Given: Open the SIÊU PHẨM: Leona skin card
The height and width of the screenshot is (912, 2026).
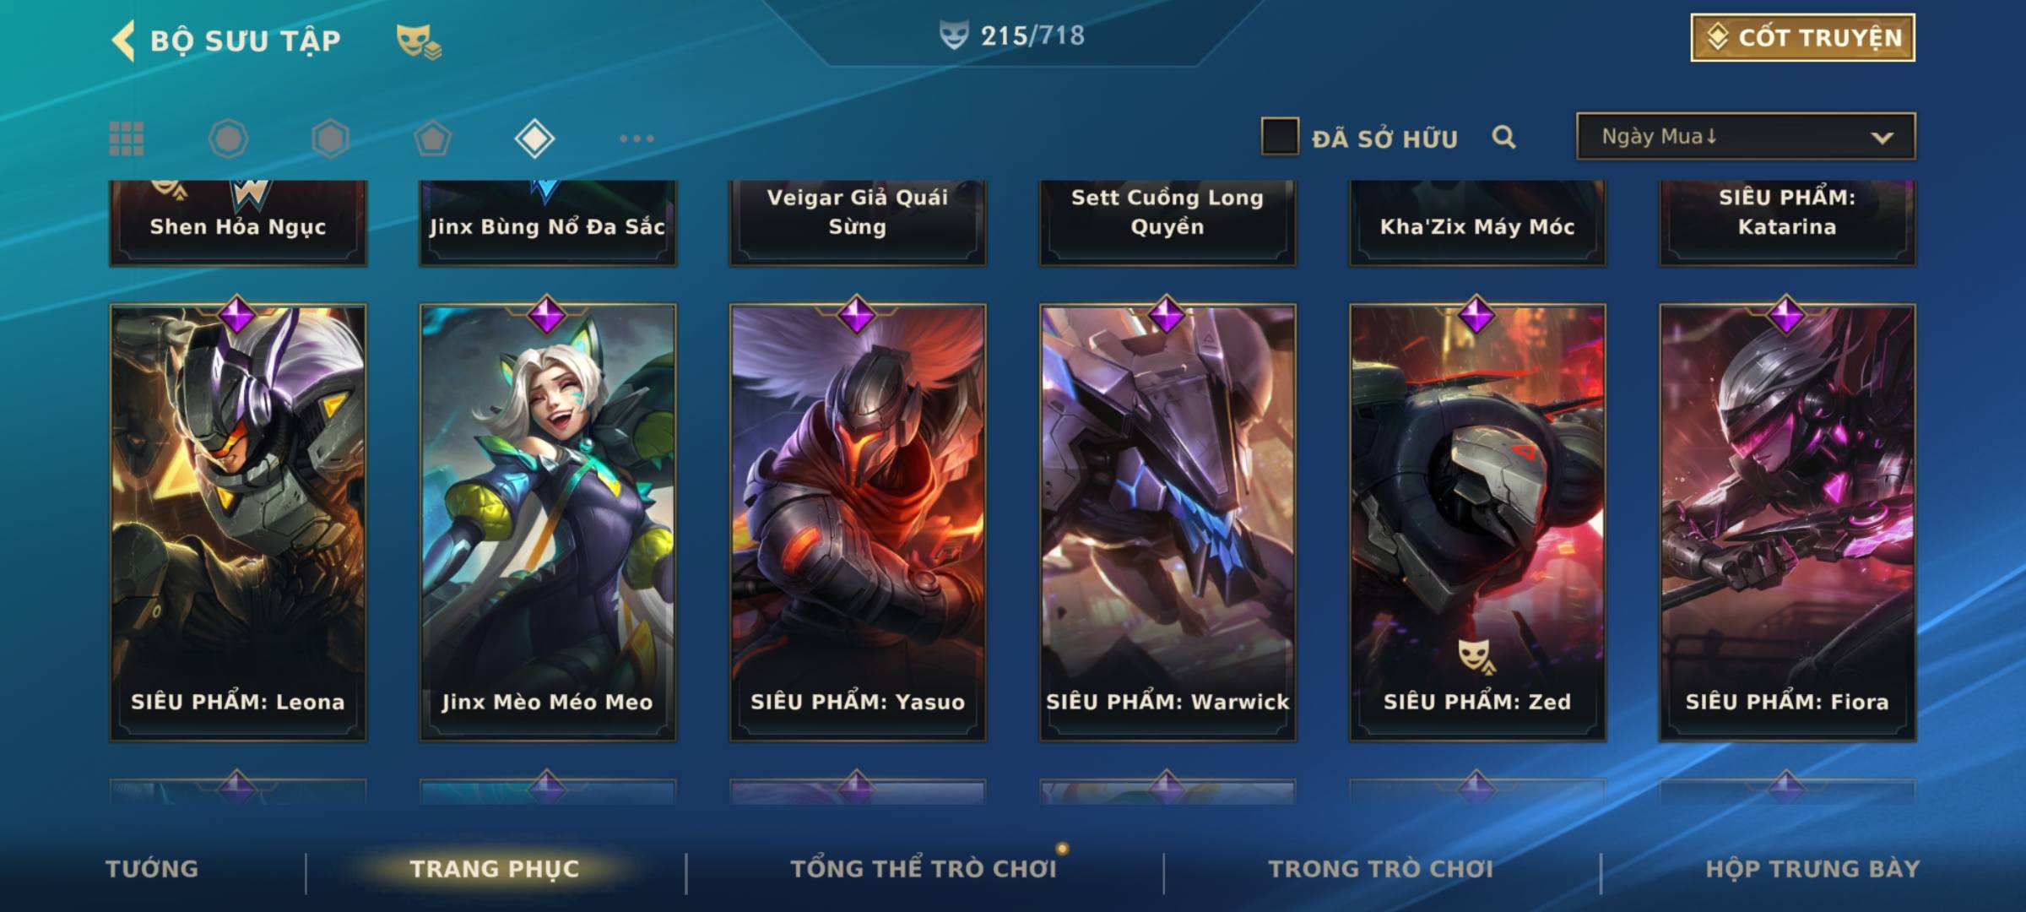Looking at the screenshot, I should 238,523.
